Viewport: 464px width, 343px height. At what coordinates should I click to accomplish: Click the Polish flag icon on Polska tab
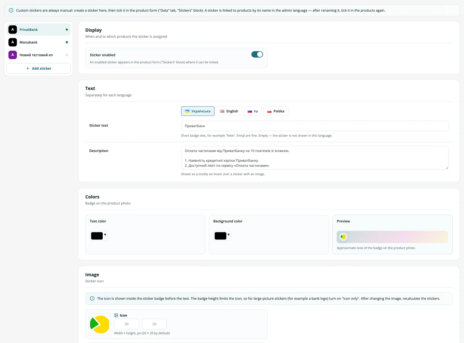tap(269, 111)
